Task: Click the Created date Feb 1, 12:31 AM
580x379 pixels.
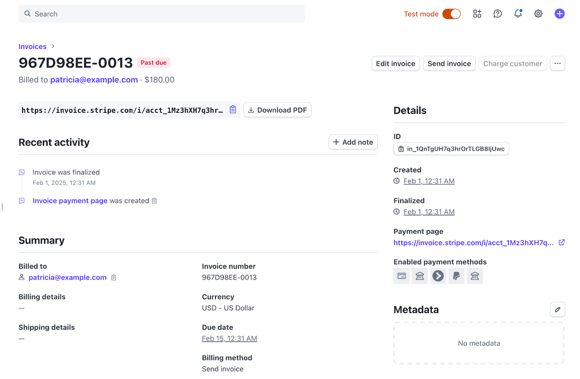Action: click(x=429, y=181)
